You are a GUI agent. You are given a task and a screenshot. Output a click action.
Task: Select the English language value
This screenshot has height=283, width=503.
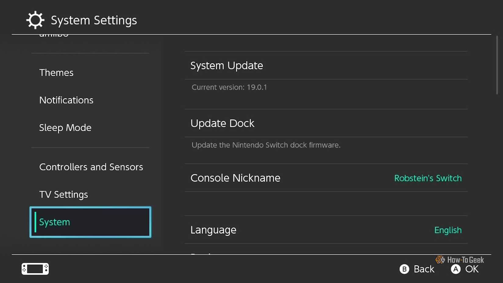[x=448, y=230]
